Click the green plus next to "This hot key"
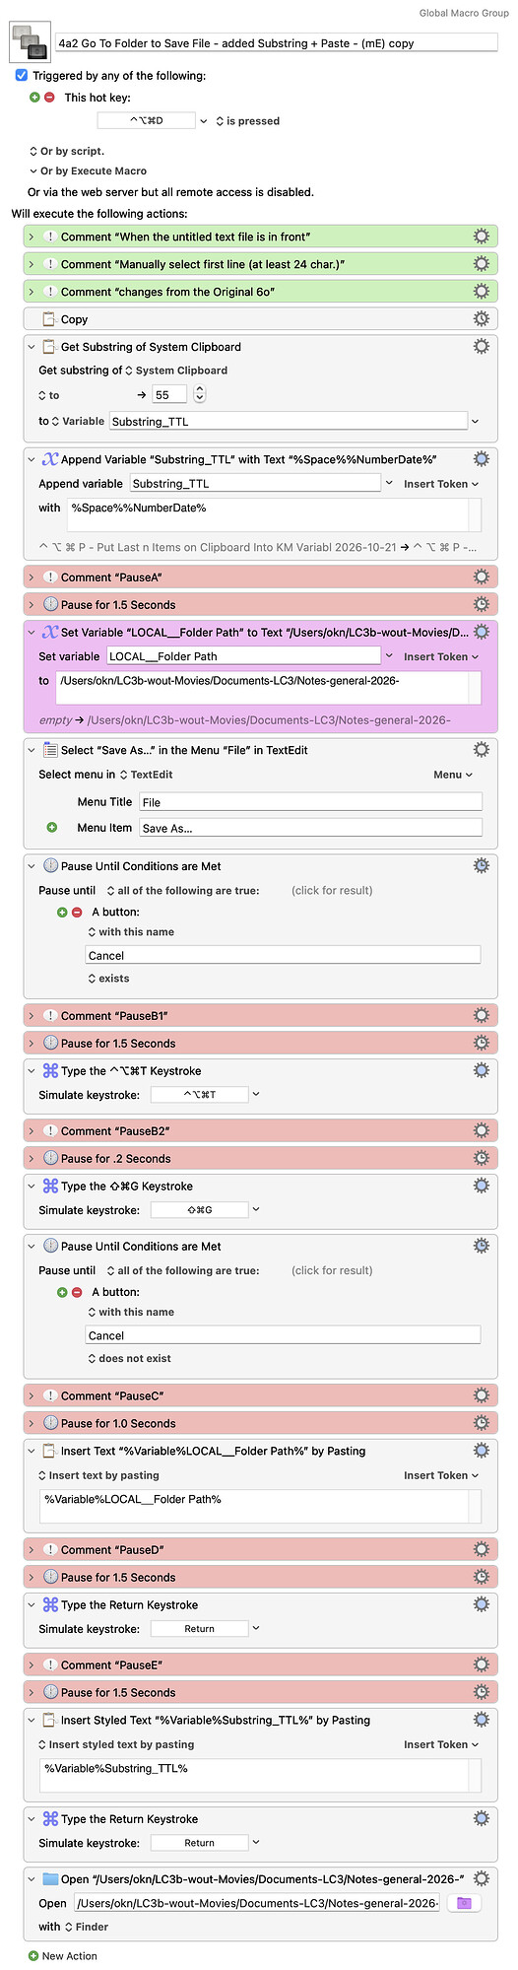 (x=34, y=98)
